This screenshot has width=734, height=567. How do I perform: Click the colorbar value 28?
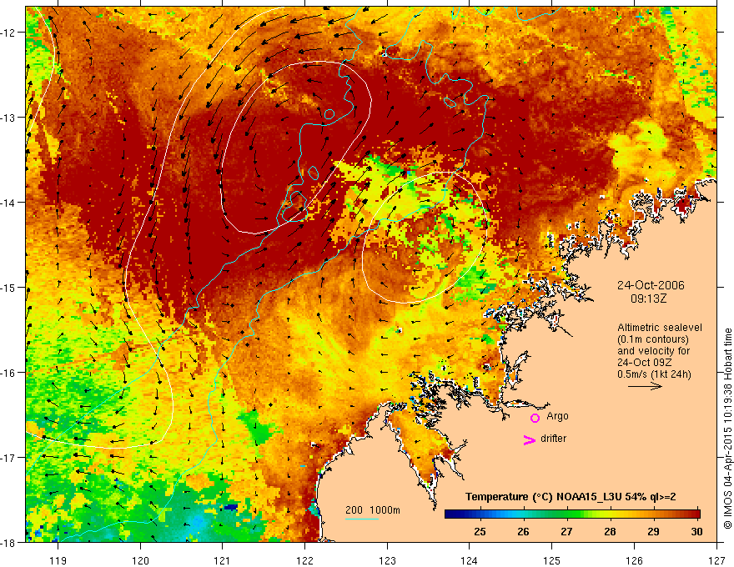coord(610,532)
